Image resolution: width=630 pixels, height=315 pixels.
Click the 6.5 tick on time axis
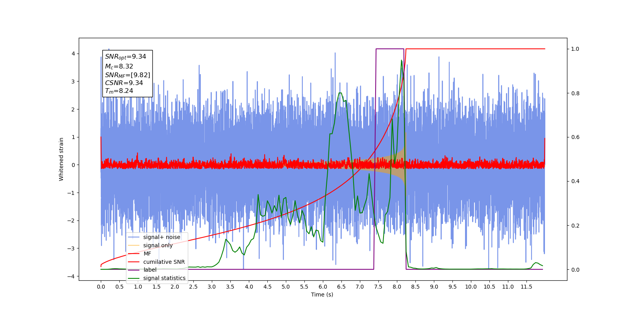(x=341, y=287)
